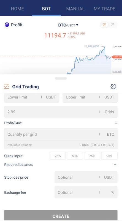This screenshot has height=221, width=122.
Task: Tap the ProBit exchange logo
Action: (x=7, y=25)
